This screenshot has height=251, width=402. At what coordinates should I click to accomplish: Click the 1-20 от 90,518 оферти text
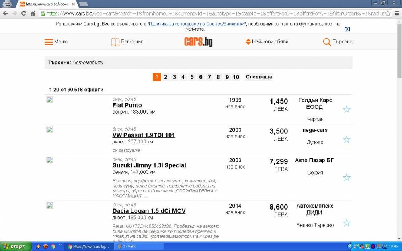click(76, 90)
